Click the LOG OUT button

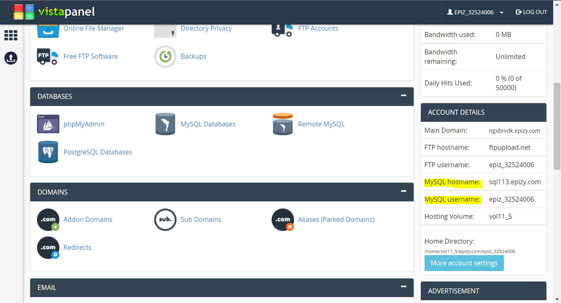pyautogui.click(x=531, y=12)
